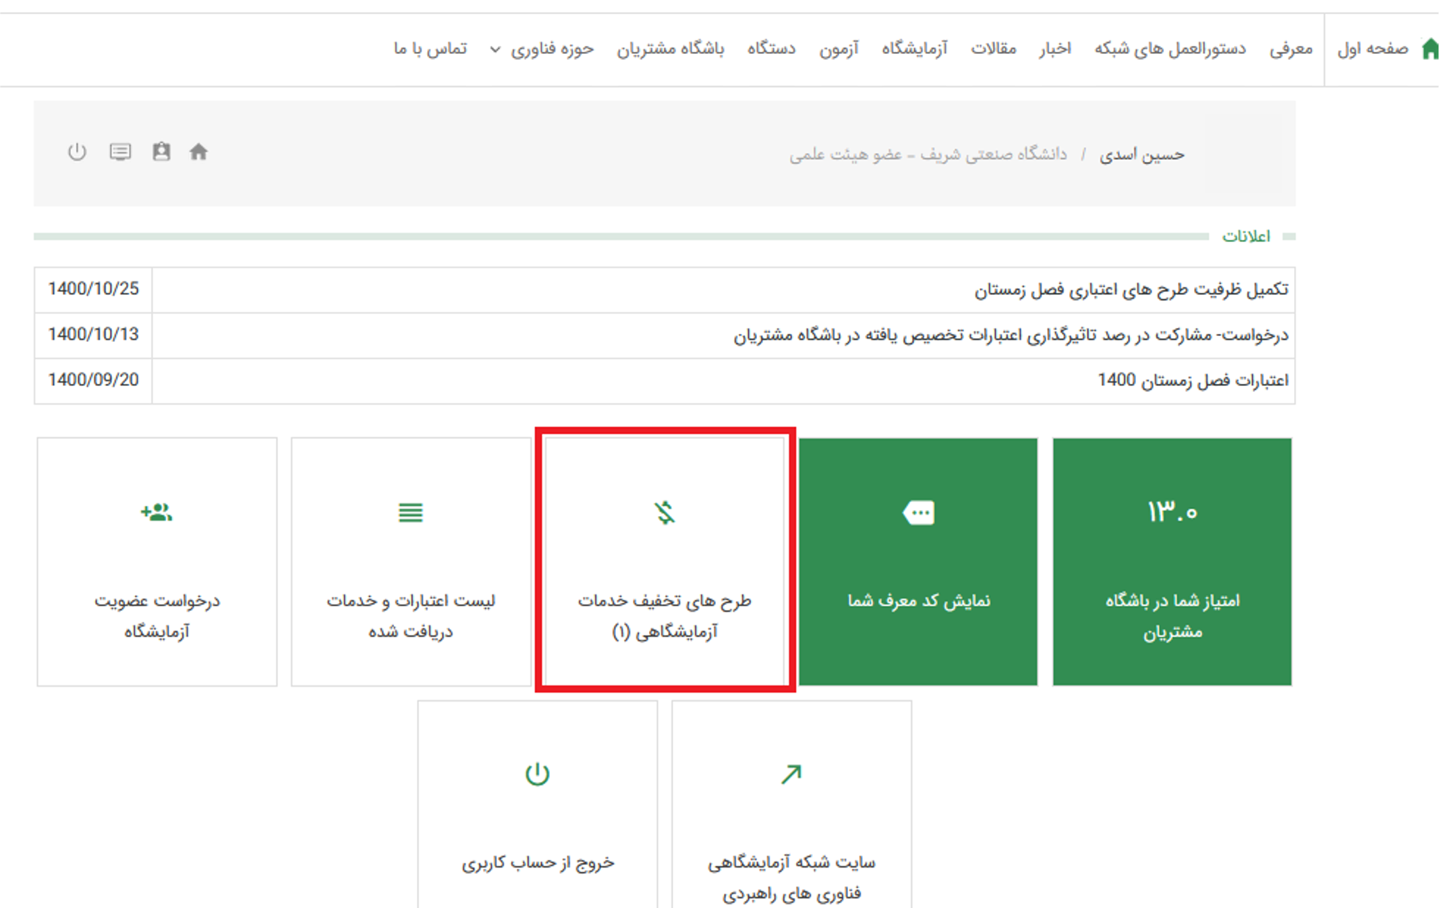Open announcement اعتبارات فصل زمستان 1400

[1193, 380]
